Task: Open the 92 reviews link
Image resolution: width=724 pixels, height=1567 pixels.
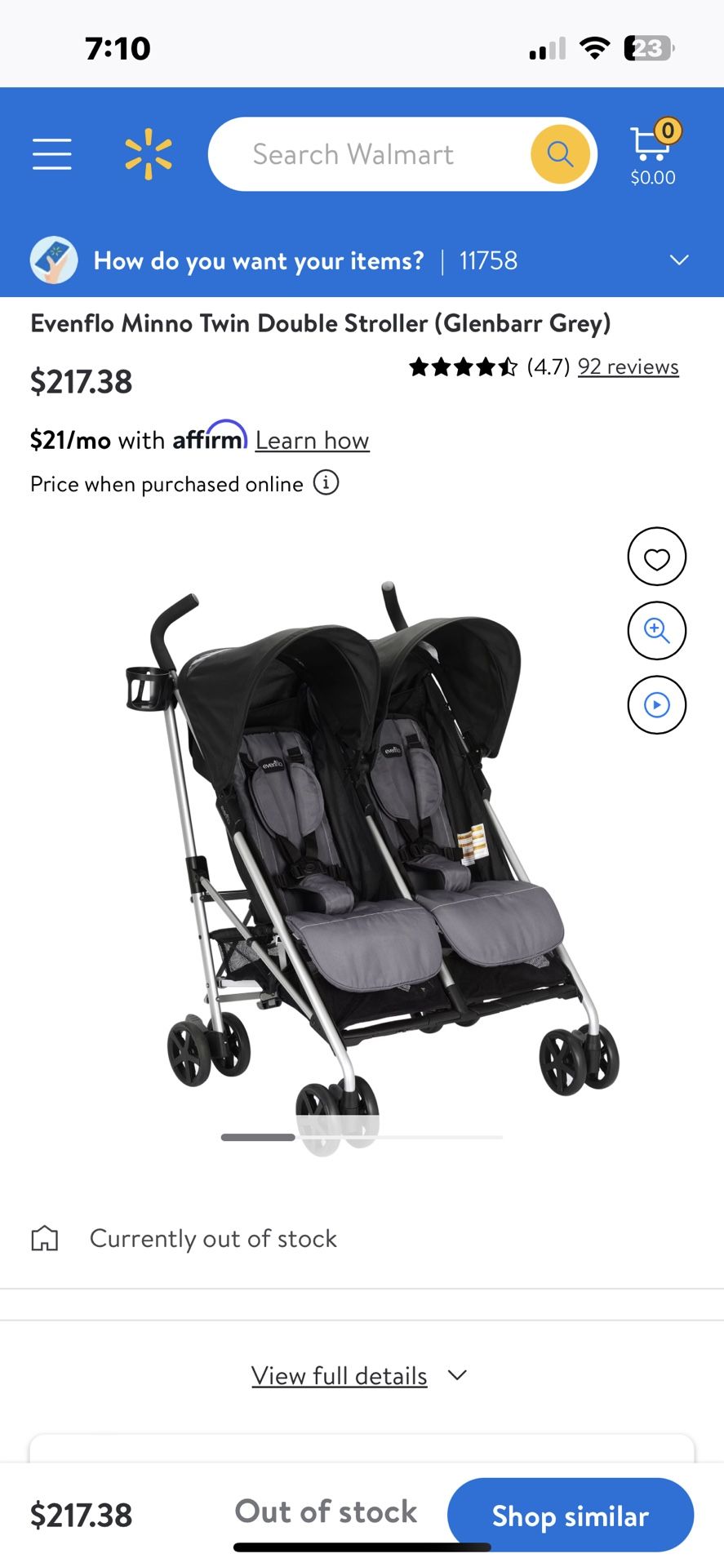Action: click(x=629, y=366)
